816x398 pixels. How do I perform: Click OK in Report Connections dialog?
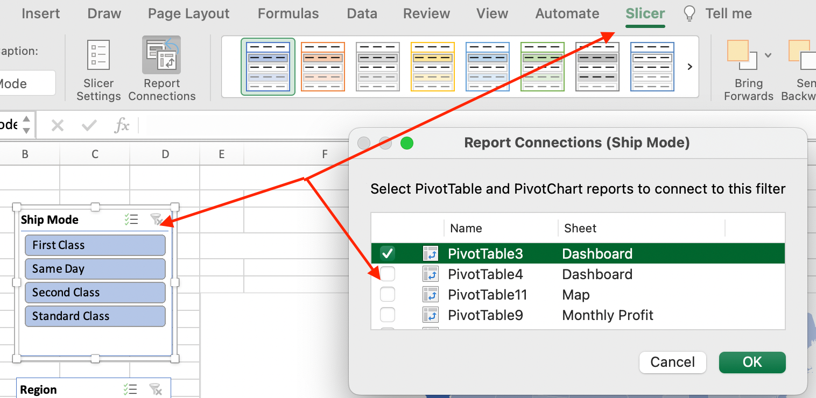click(752, 363)
